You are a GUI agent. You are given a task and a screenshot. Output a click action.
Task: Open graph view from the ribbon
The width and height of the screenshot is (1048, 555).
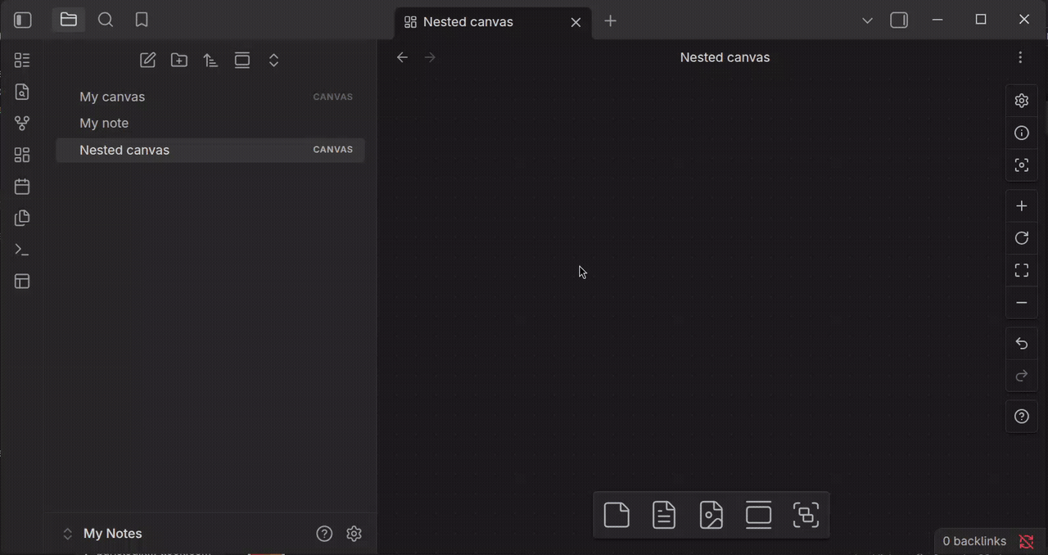click(x=22, y=124)
